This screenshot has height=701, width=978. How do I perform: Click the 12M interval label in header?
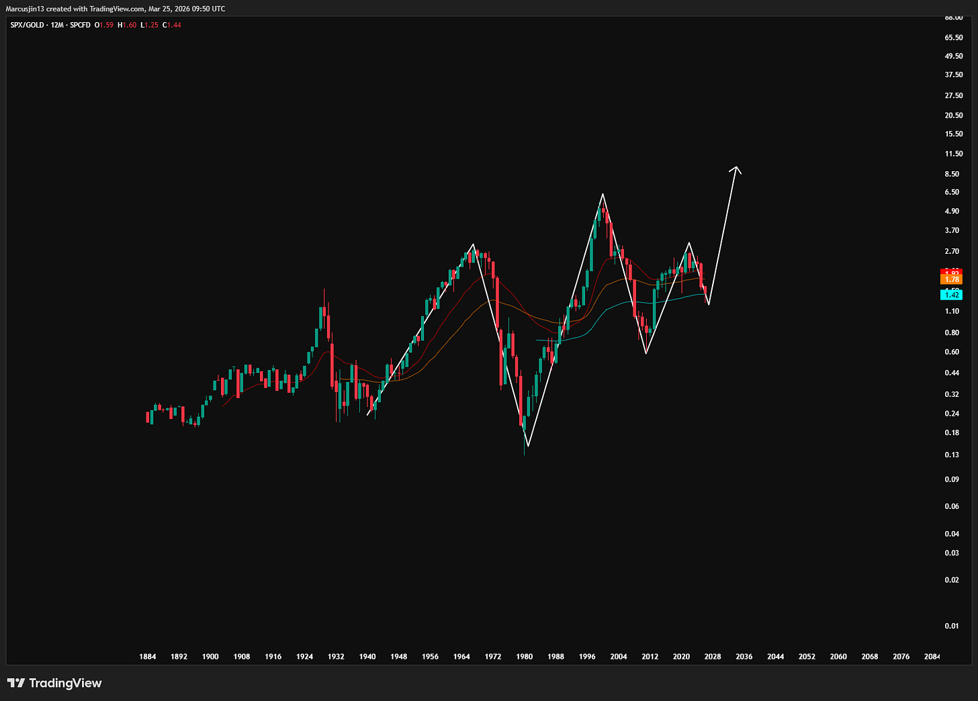[58, 25]
